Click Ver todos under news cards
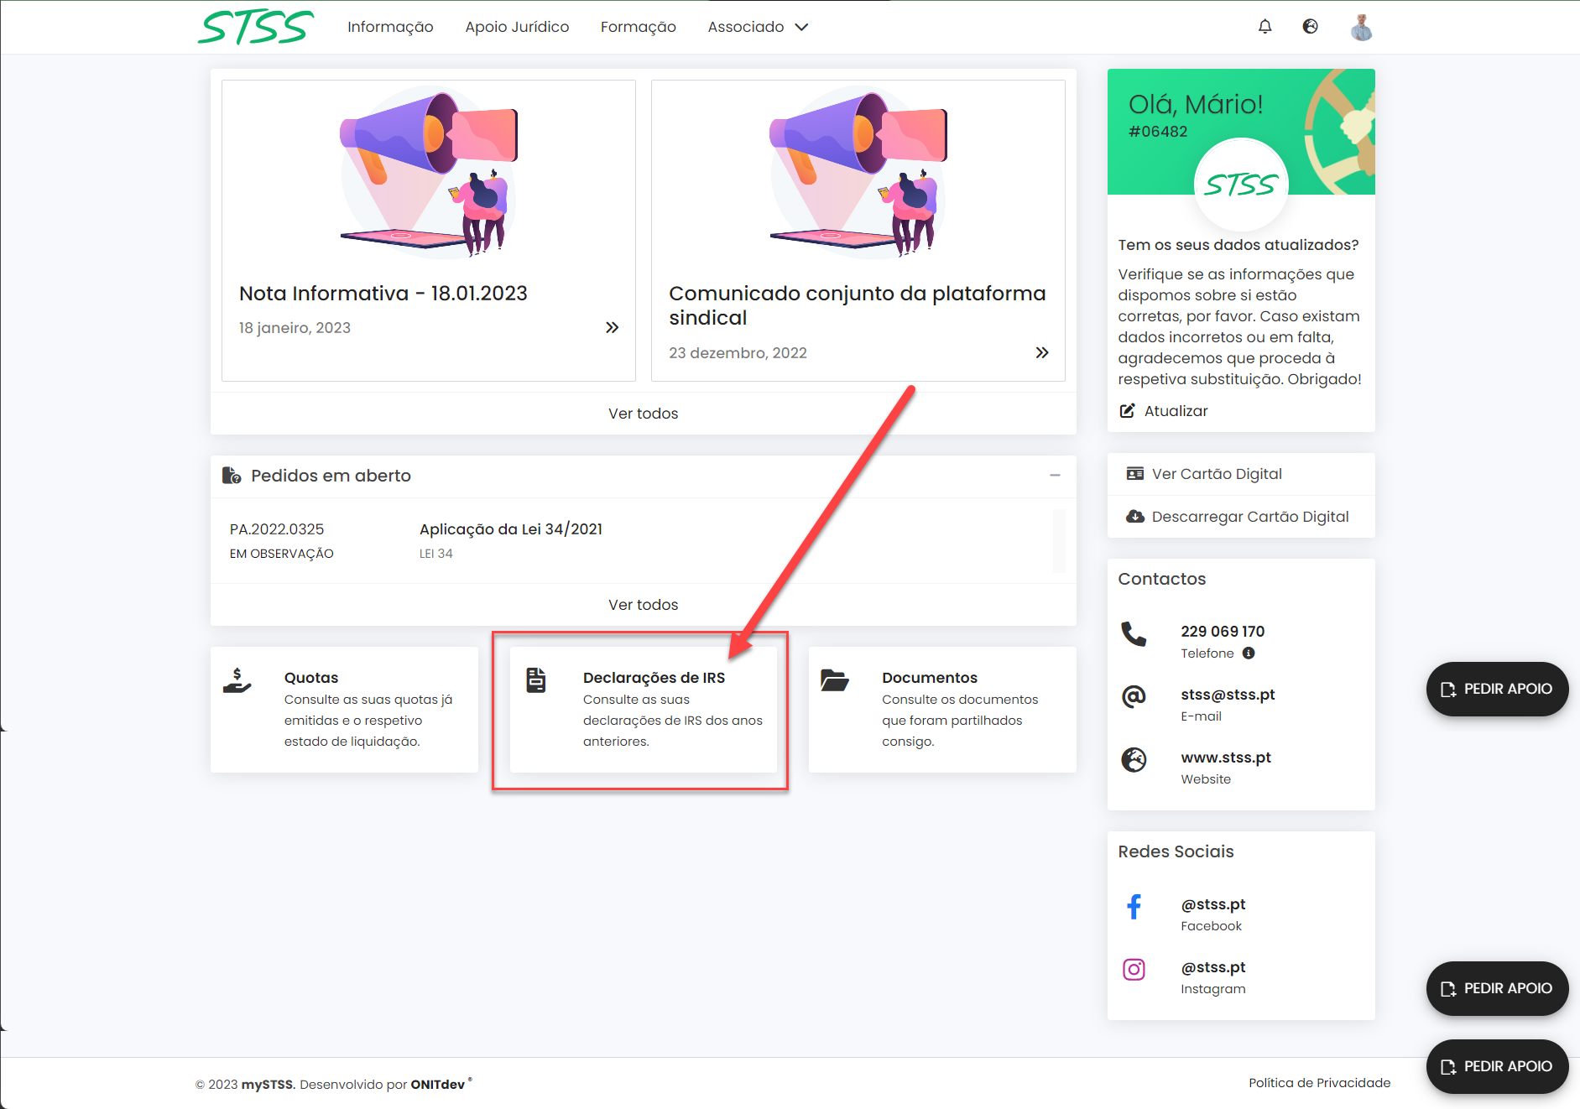The height and width of the screenshot is (1109, 1580). point(643,414)
